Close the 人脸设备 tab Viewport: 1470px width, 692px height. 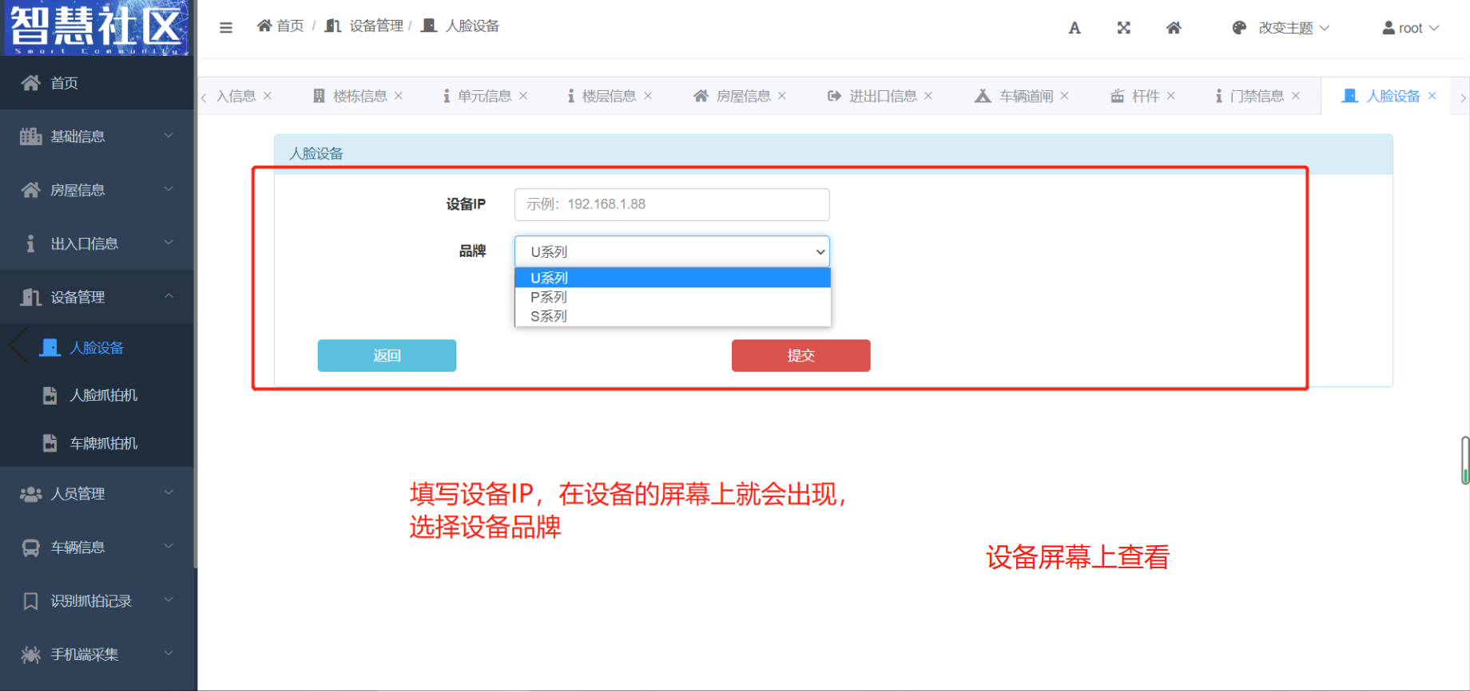pyautogui.click(x=1432, y=96)
